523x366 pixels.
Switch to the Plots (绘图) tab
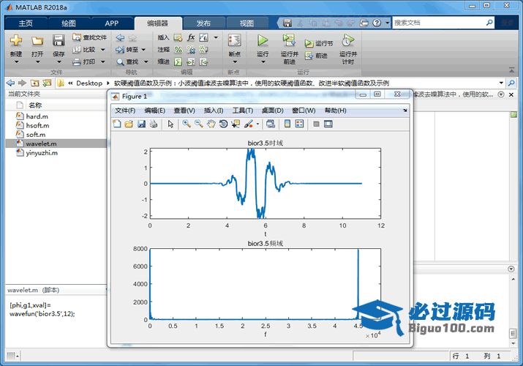tap(69, 23)
